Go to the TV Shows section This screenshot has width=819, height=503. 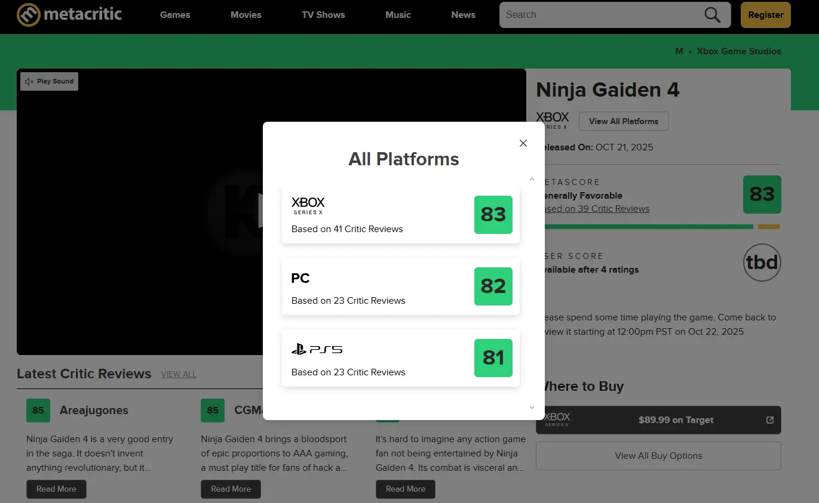(x=323, y=15)
